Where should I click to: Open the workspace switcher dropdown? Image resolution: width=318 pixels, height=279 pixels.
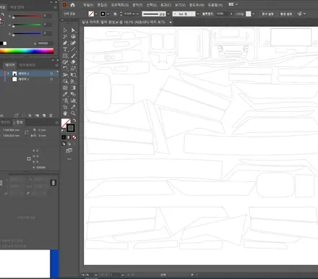[233, 4]
